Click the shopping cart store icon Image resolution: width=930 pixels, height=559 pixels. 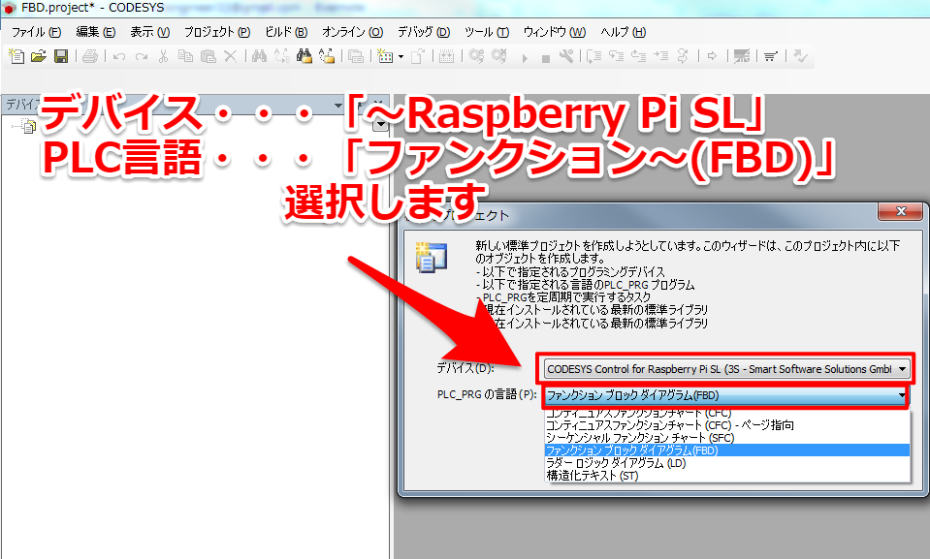(x=770, y=56)
